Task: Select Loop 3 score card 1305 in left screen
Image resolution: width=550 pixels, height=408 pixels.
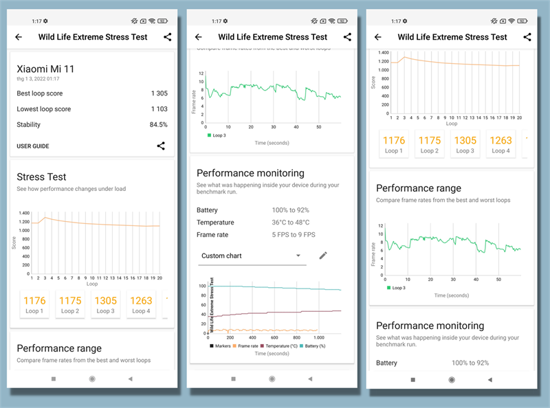Action: tap(106, 304)
